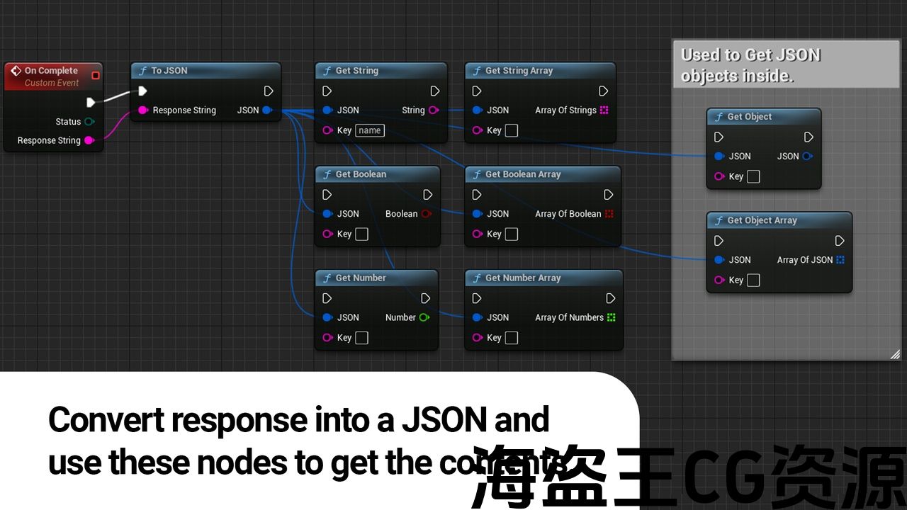Select the Get Boolean Array node header
Screen dimensions: 907x510
(x=523, y=174)
